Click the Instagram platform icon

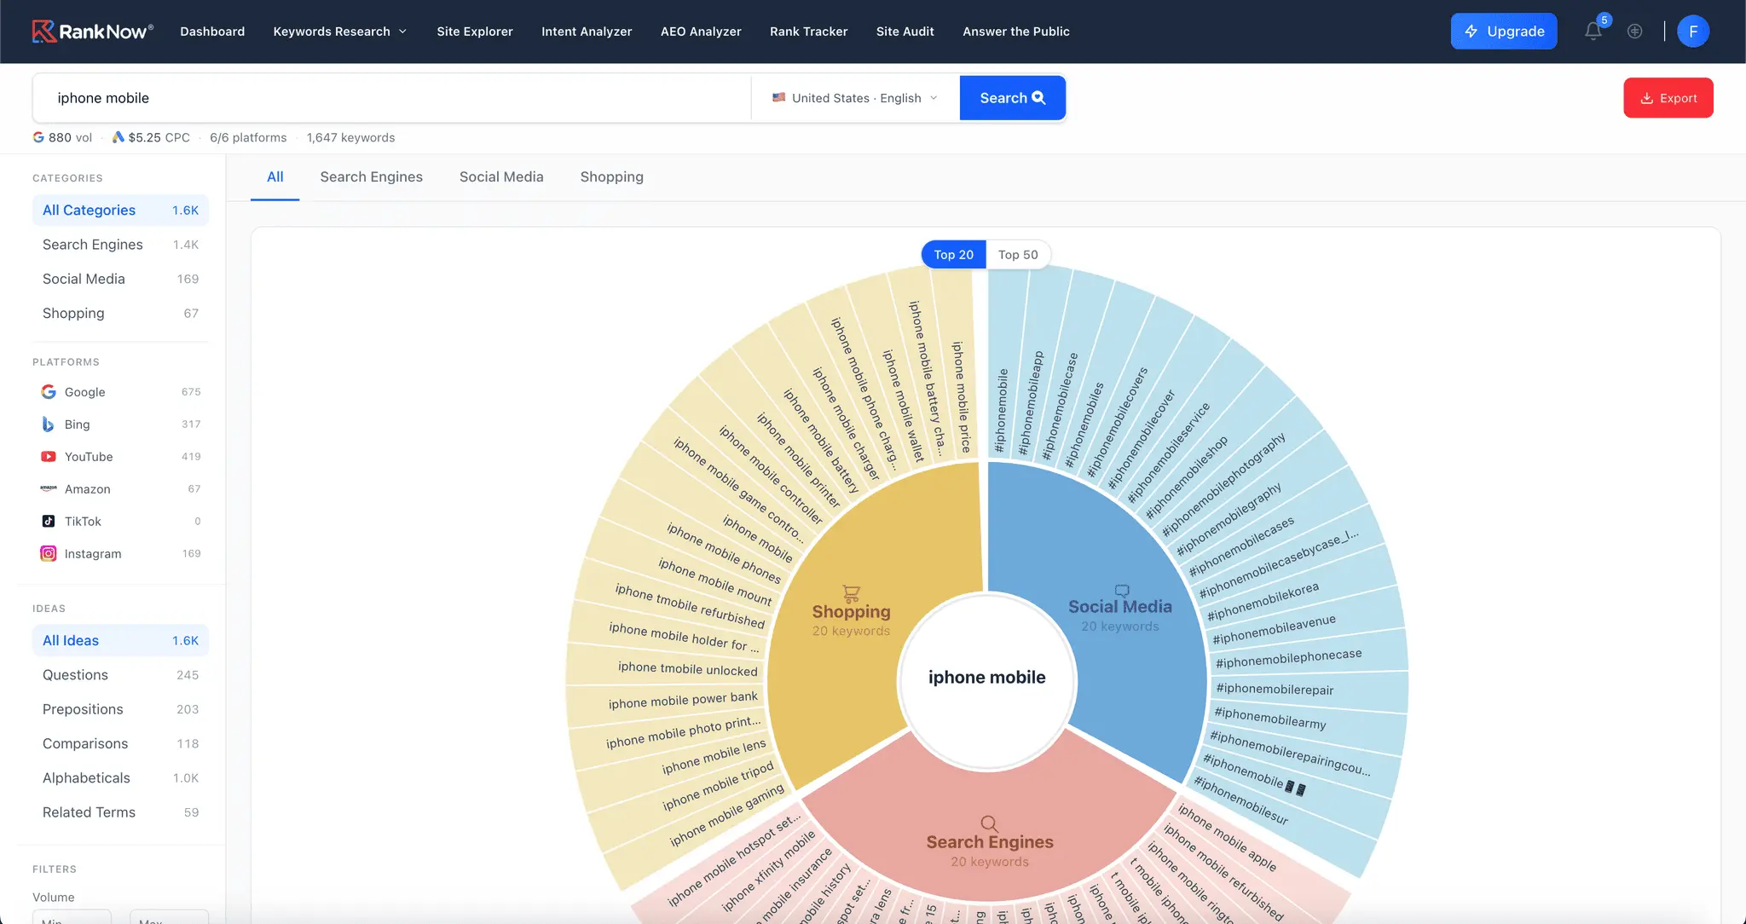coord(49,554)
